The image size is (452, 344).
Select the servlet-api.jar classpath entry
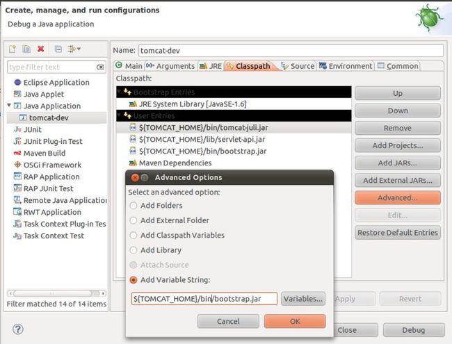coord(234,140)
